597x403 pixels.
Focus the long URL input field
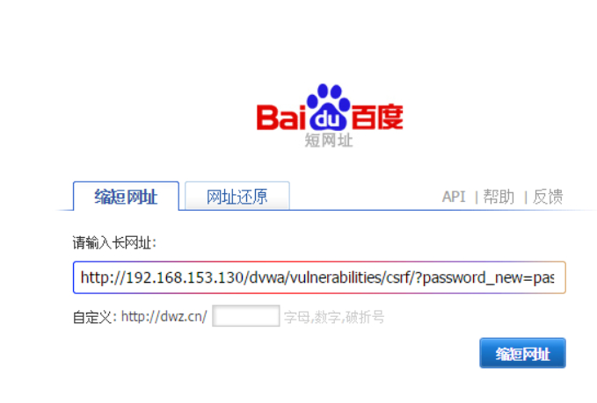click(319, 277)
